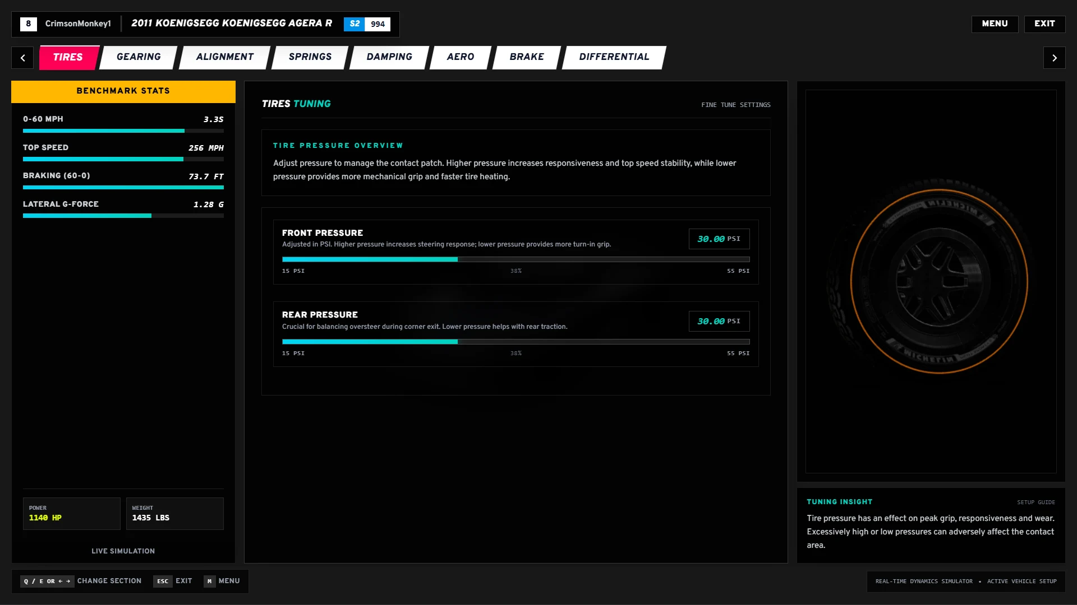Click the 0-60 MPH benchmark bar

click(x=123, y=131)
